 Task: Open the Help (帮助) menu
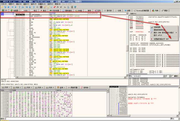pyautogui.click(x=58, y=4)
